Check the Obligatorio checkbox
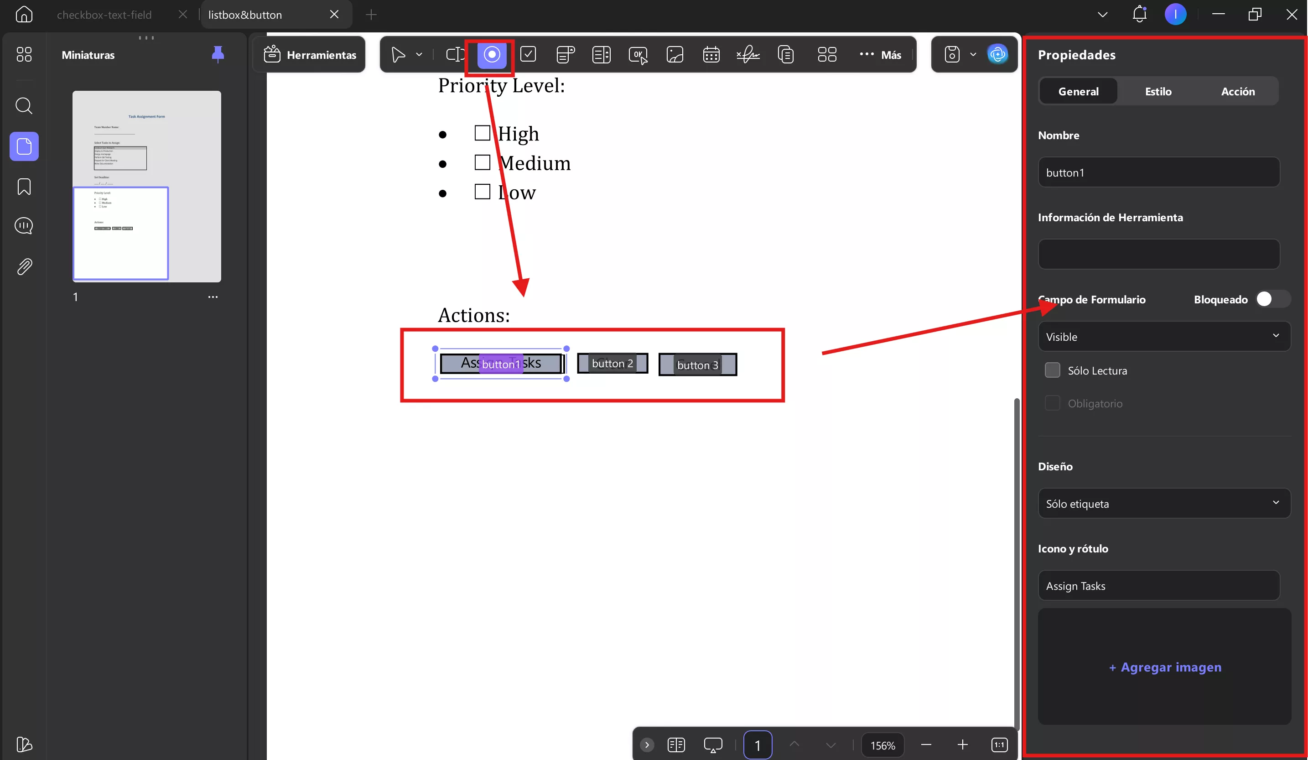1308x760 pixels. point(1052,403)
